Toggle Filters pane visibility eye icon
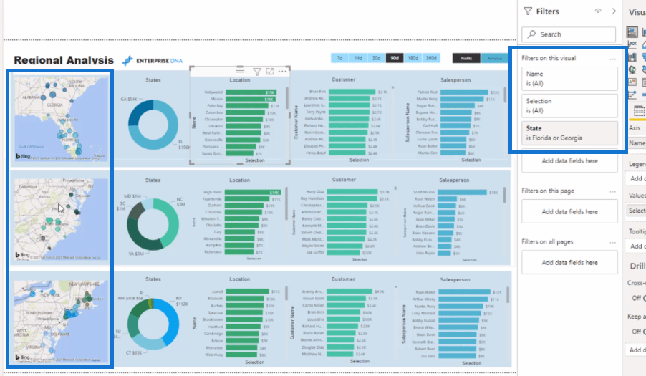This screenshot has height=376, width=646. point(598,11)
